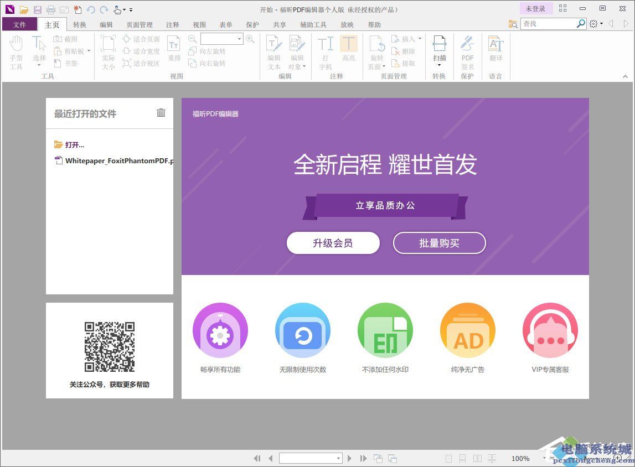Open the Help (帮助) tab

pos(374,25)
